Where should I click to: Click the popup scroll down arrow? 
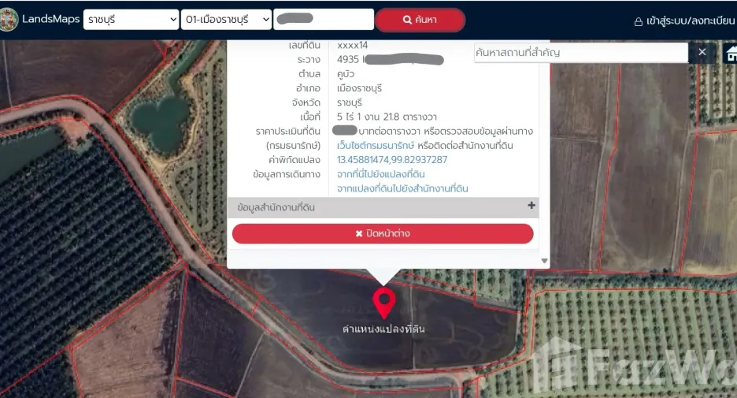coord(544,261)
